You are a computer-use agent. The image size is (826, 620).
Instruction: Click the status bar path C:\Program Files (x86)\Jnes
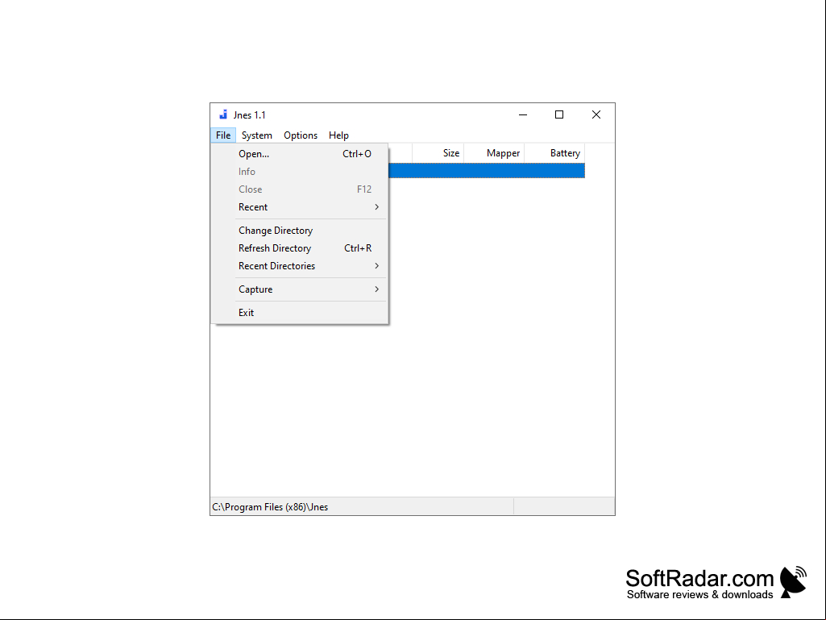tap(270, 507)
